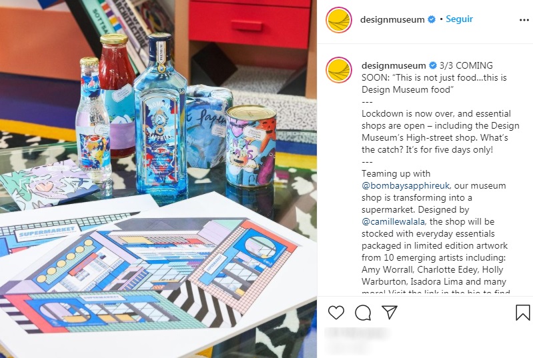Image resolution: width=533 pixels, height=358 pixels.
Task: Open the @camillewalala mention link
Action: (393, 222)
